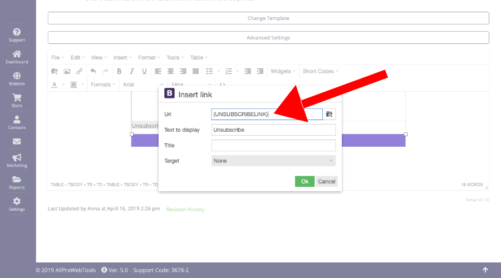Open the Formats dropdown
This screenshot has width=501, height=278.
(103, 85)
